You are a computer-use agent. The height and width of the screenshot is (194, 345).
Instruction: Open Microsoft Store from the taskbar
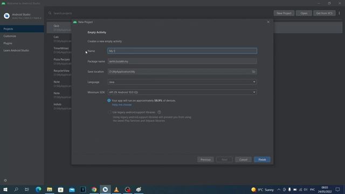coord(60,189)
